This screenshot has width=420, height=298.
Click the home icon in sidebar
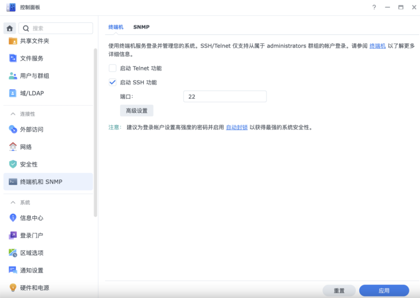point(10,28)
